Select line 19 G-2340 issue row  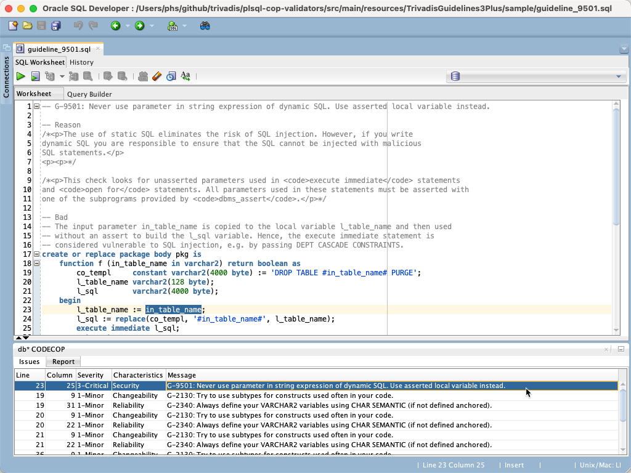[316, 405]
